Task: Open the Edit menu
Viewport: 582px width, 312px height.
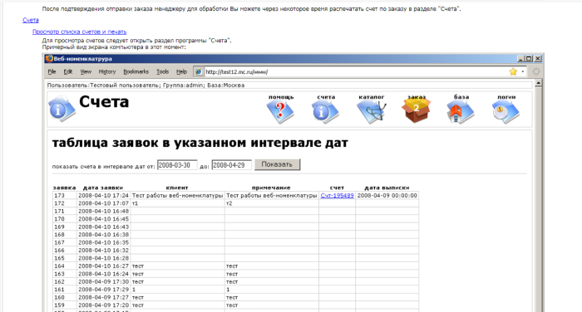Action: tap(68, 72)
